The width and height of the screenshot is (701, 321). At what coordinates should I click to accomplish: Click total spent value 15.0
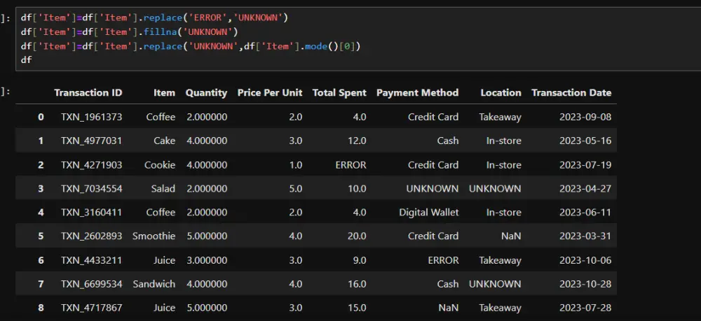coord(358,308)
